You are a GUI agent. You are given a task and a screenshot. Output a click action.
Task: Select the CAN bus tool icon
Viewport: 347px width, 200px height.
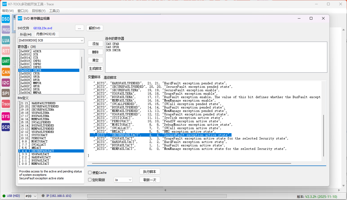tap(6, 72)
